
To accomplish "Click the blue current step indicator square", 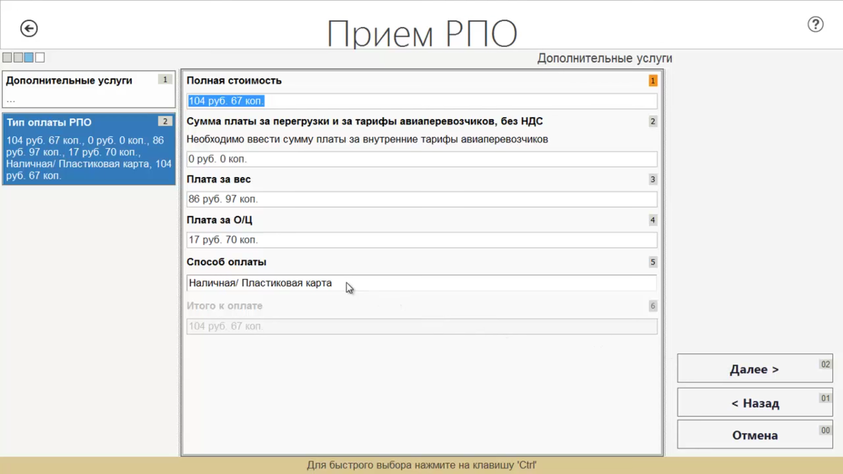I will pyautogui.click(x=29, y=57).
